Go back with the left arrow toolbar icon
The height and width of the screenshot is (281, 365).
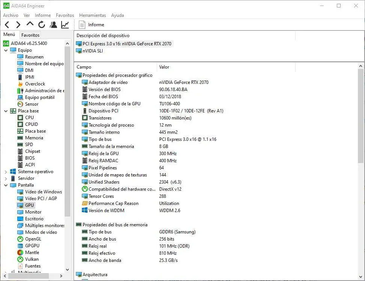[x=7, y=25]
